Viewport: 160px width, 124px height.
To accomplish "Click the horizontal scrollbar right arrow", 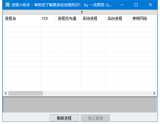I will click(x=154, y=93).
